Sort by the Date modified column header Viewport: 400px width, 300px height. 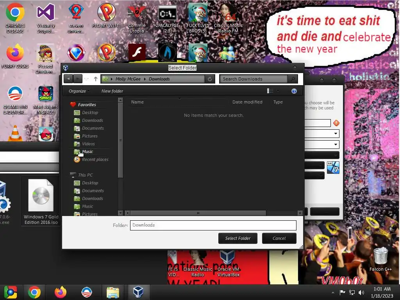(x=247, y=102)
